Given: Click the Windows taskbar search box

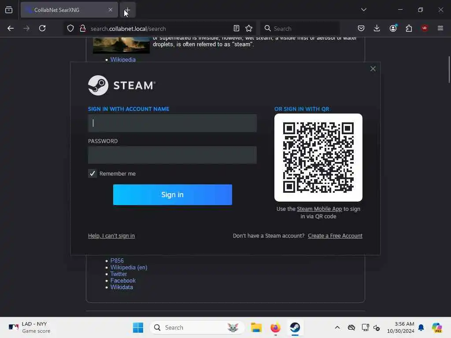Looking at the screenshot, I should (197, 327).
